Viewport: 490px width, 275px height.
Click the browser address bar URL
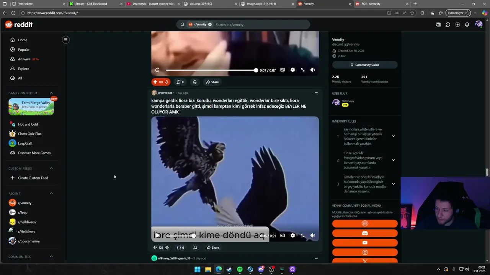tap(52, 13)
